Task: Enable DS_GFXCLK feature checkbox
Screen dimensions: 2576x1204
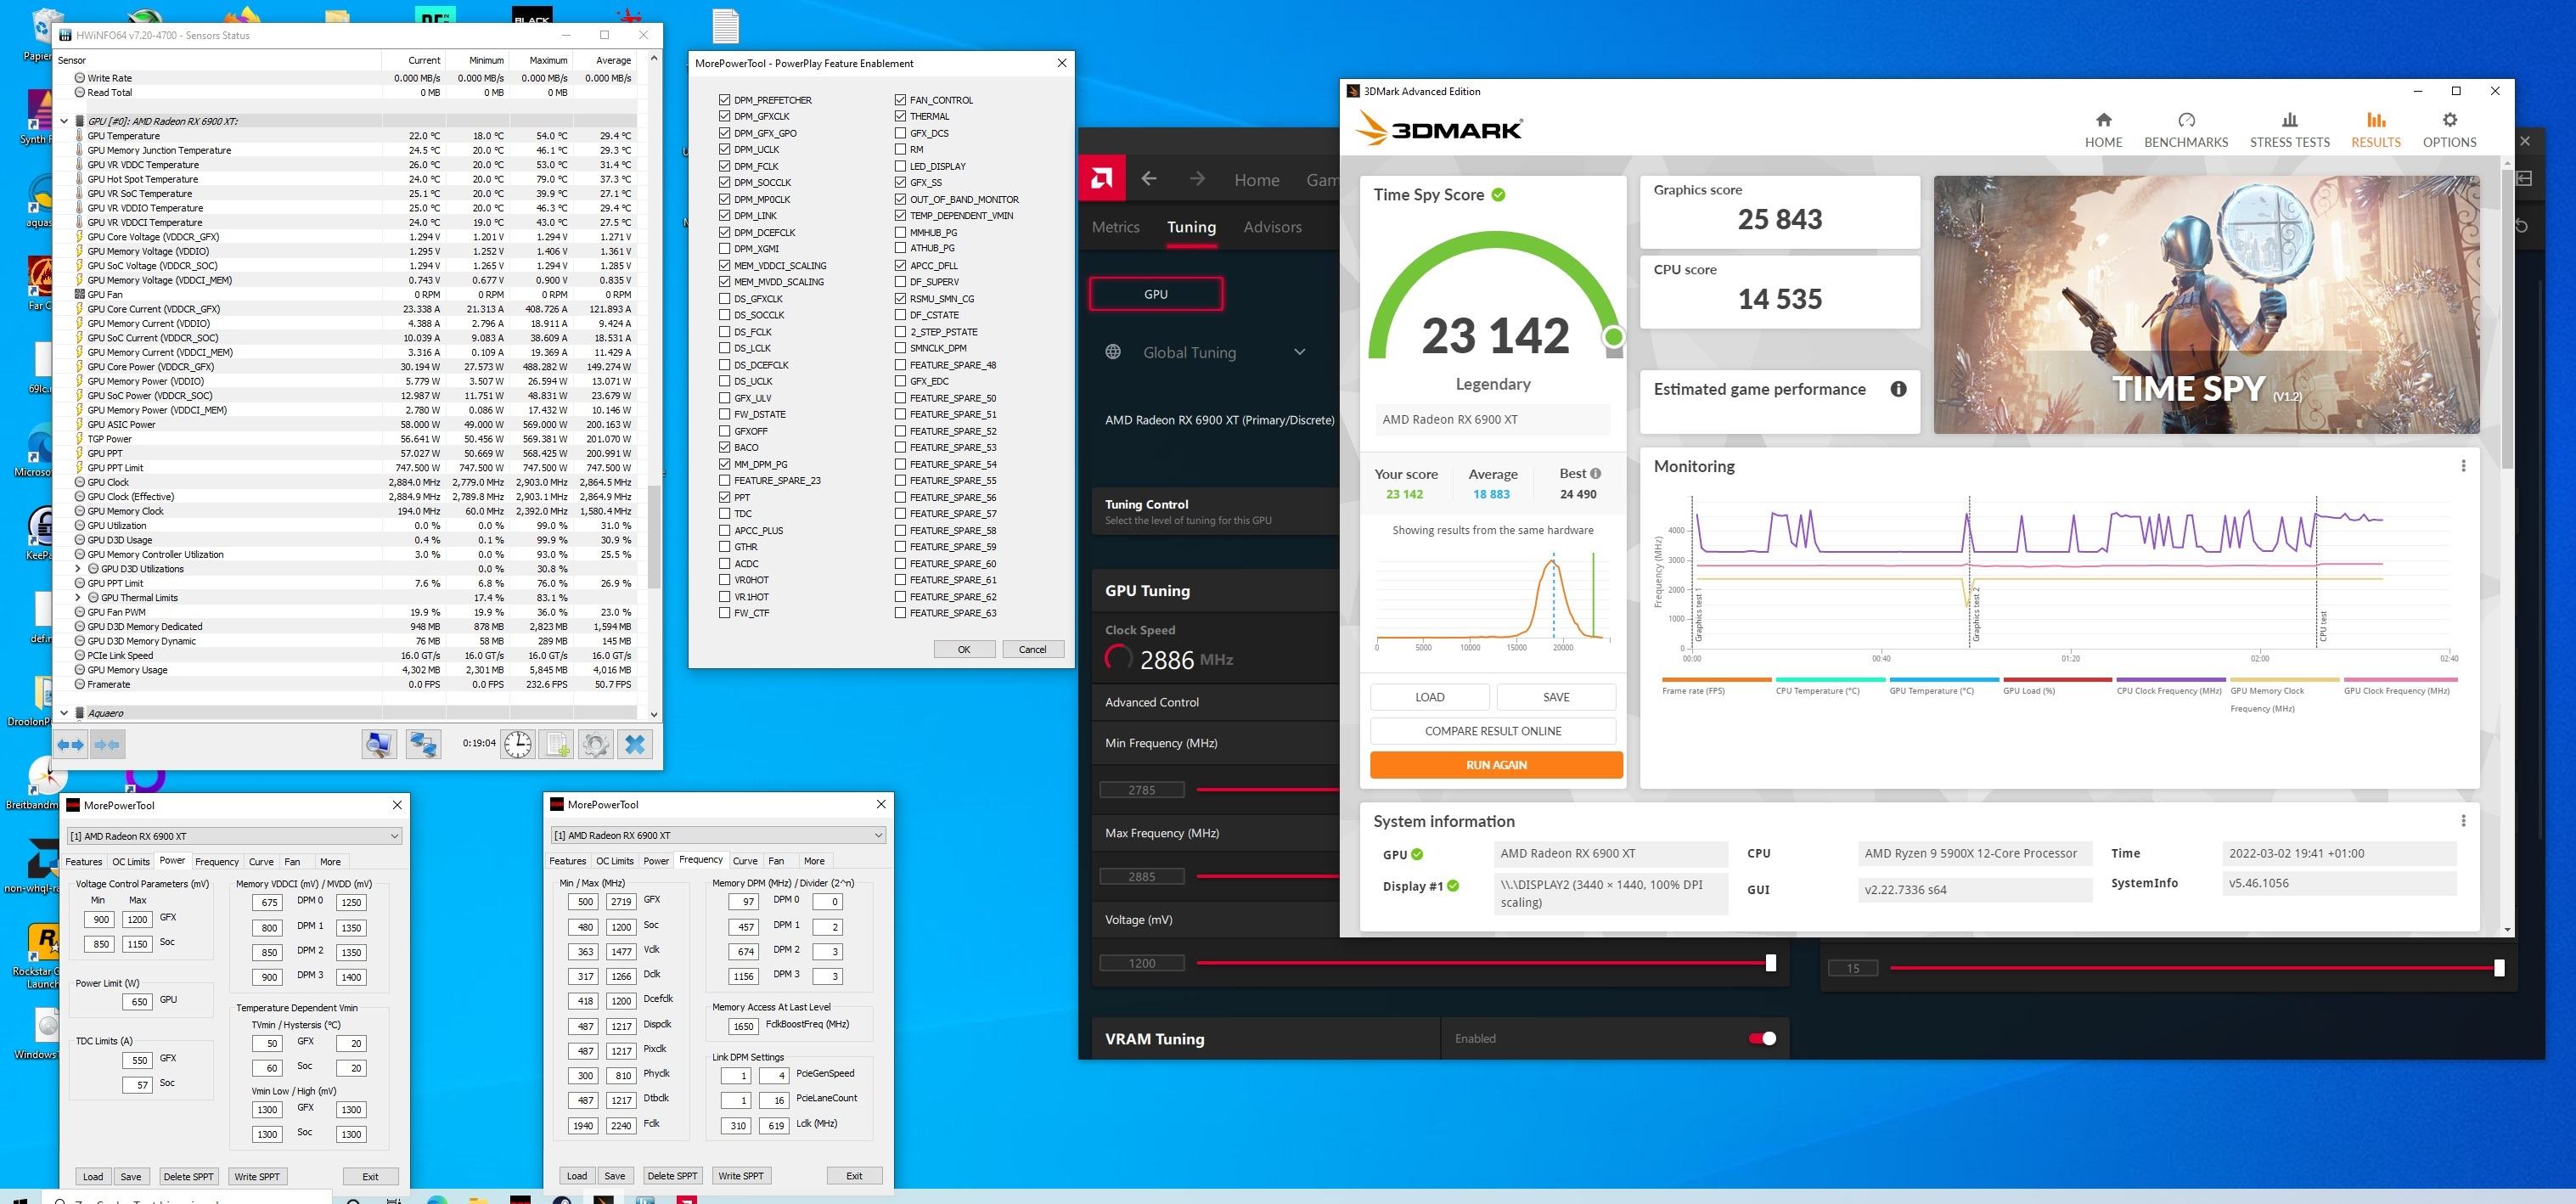Action: click(x=724, y=299)
